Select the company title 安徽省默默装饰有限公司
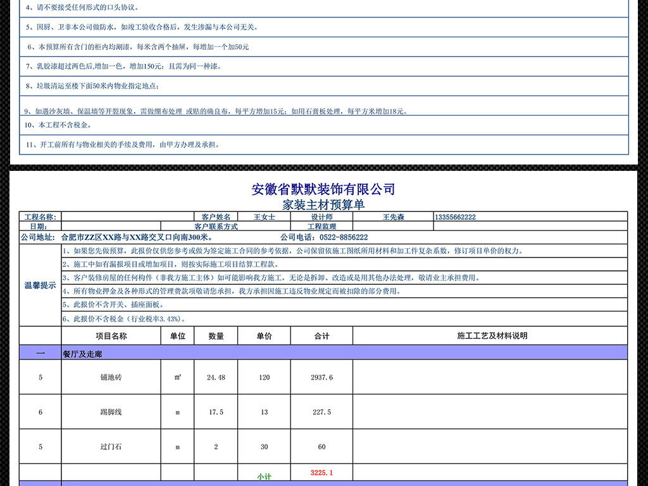This screenshot has height=486, width=648. pos(324,189)
